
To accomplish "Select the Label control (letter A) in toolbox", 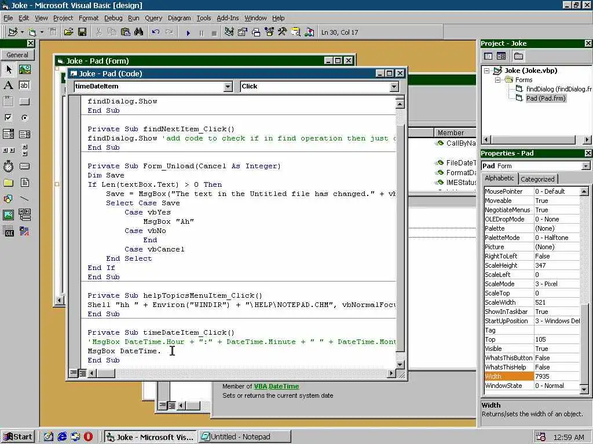I will coord(9,86).
